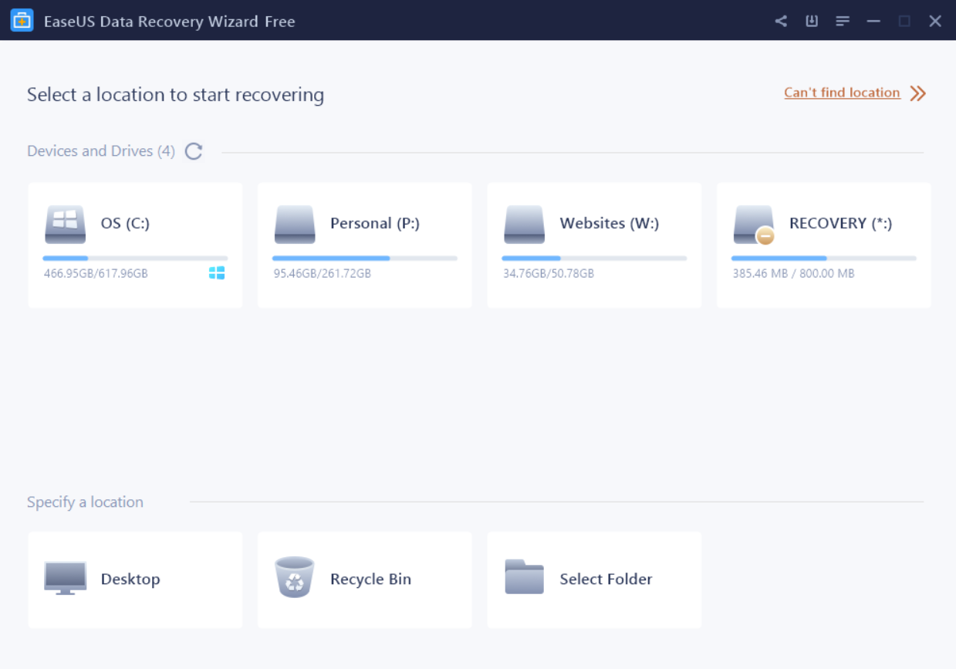Click the 34.76GB/50.78GB size text
Screen dimensions: 956x669
pos(549,273)
